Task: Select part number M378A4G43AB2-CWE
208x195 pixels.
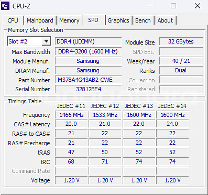Action: (88, 80)
